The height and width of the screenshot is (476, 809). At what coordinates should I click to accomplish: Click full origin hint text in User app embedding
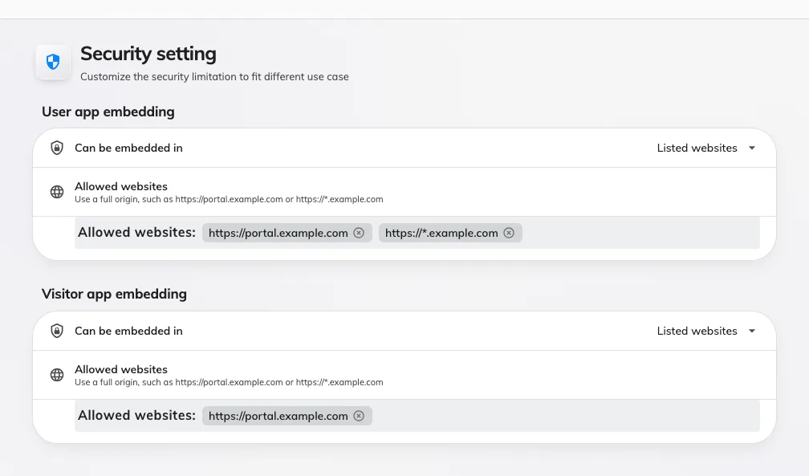229,199
